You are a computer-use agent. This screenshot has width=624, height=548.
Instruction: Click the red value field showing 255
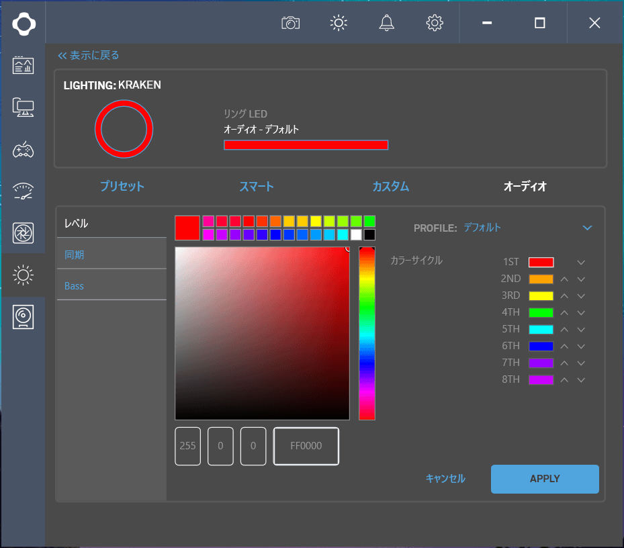188,446
